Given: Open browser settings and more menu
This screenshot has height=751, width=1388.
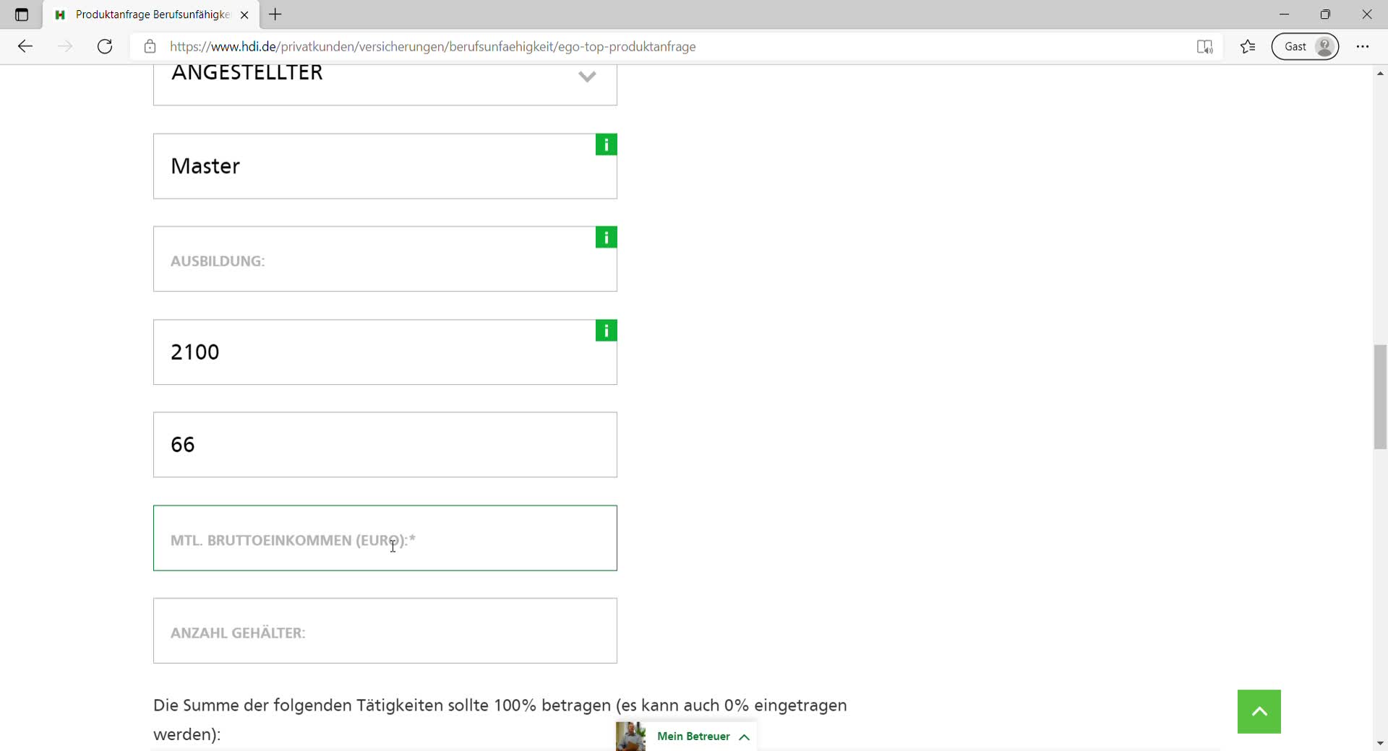Looking at the screenshot, I should tap(1363, 47).
